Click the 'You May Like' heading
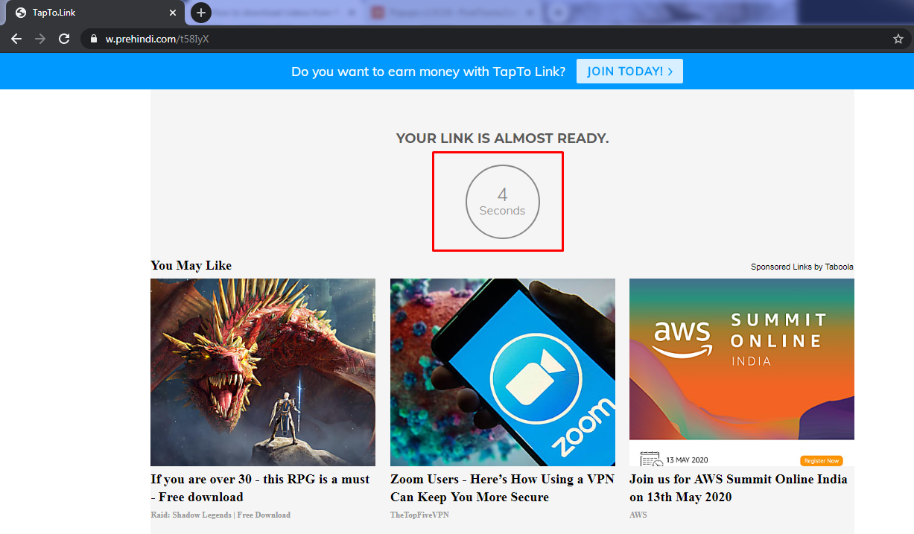914x534 pixels. (191, 265)
